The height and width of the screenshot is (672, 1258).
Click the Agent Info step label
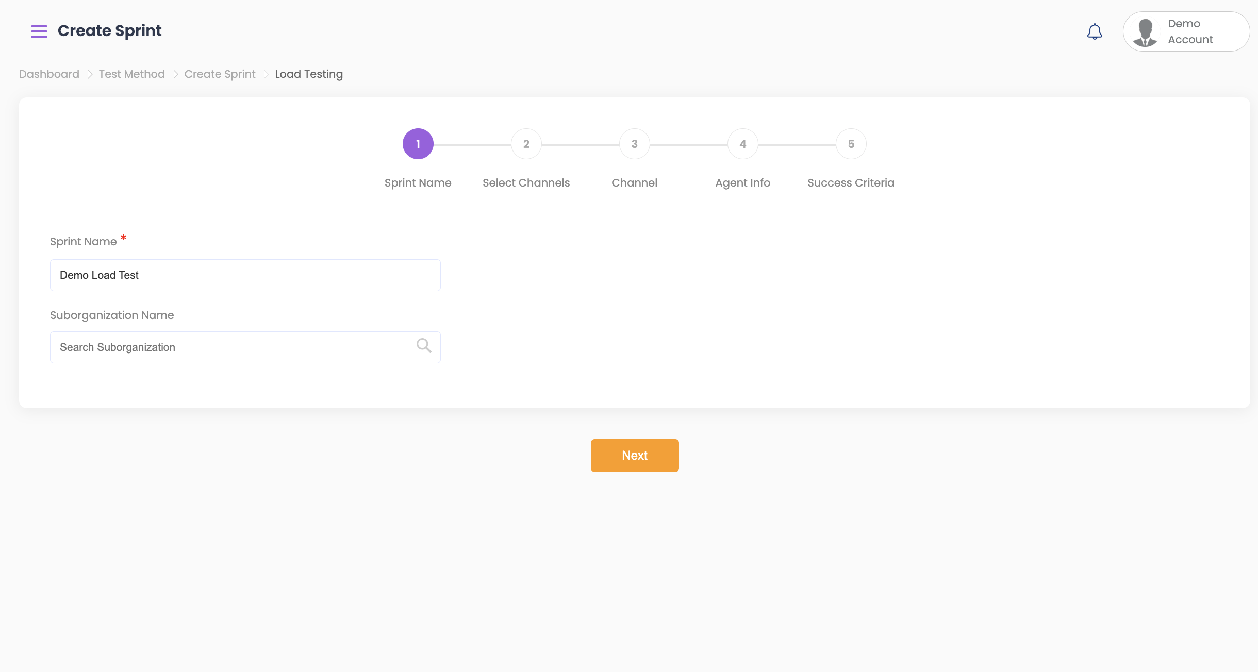click(x=742, y=183)
